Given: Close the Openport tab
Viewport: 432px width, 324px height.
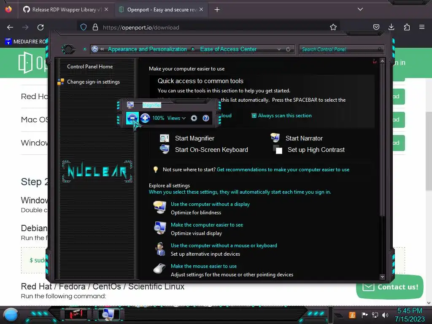Looking at the screenshot, I should 201,10.
